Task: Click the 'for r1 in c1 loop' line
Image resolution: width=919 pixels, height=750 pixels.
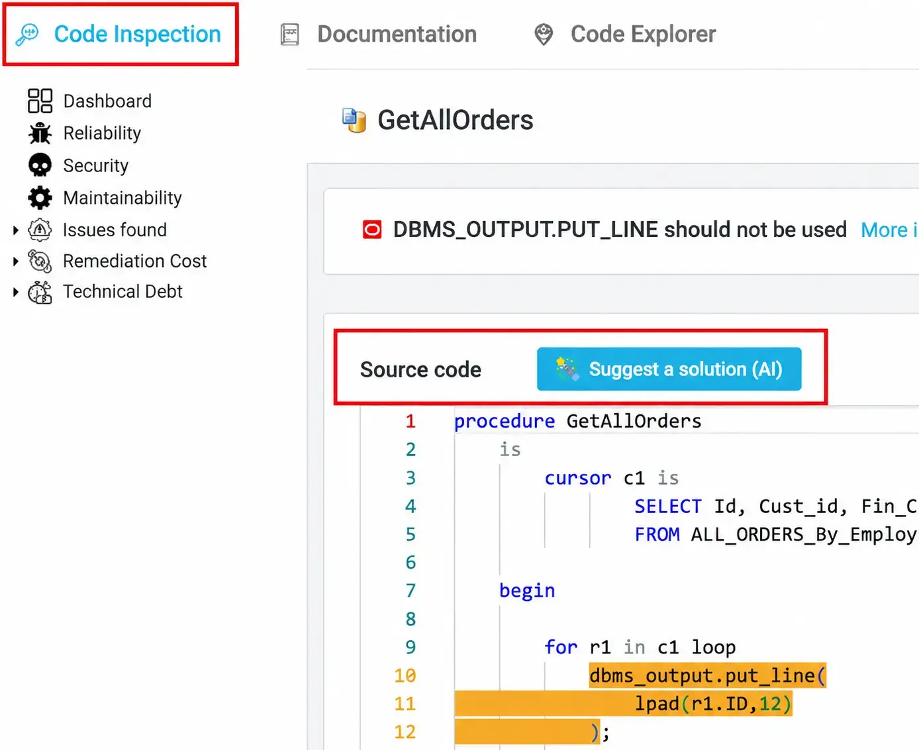Action: click(x=640, y=647)
